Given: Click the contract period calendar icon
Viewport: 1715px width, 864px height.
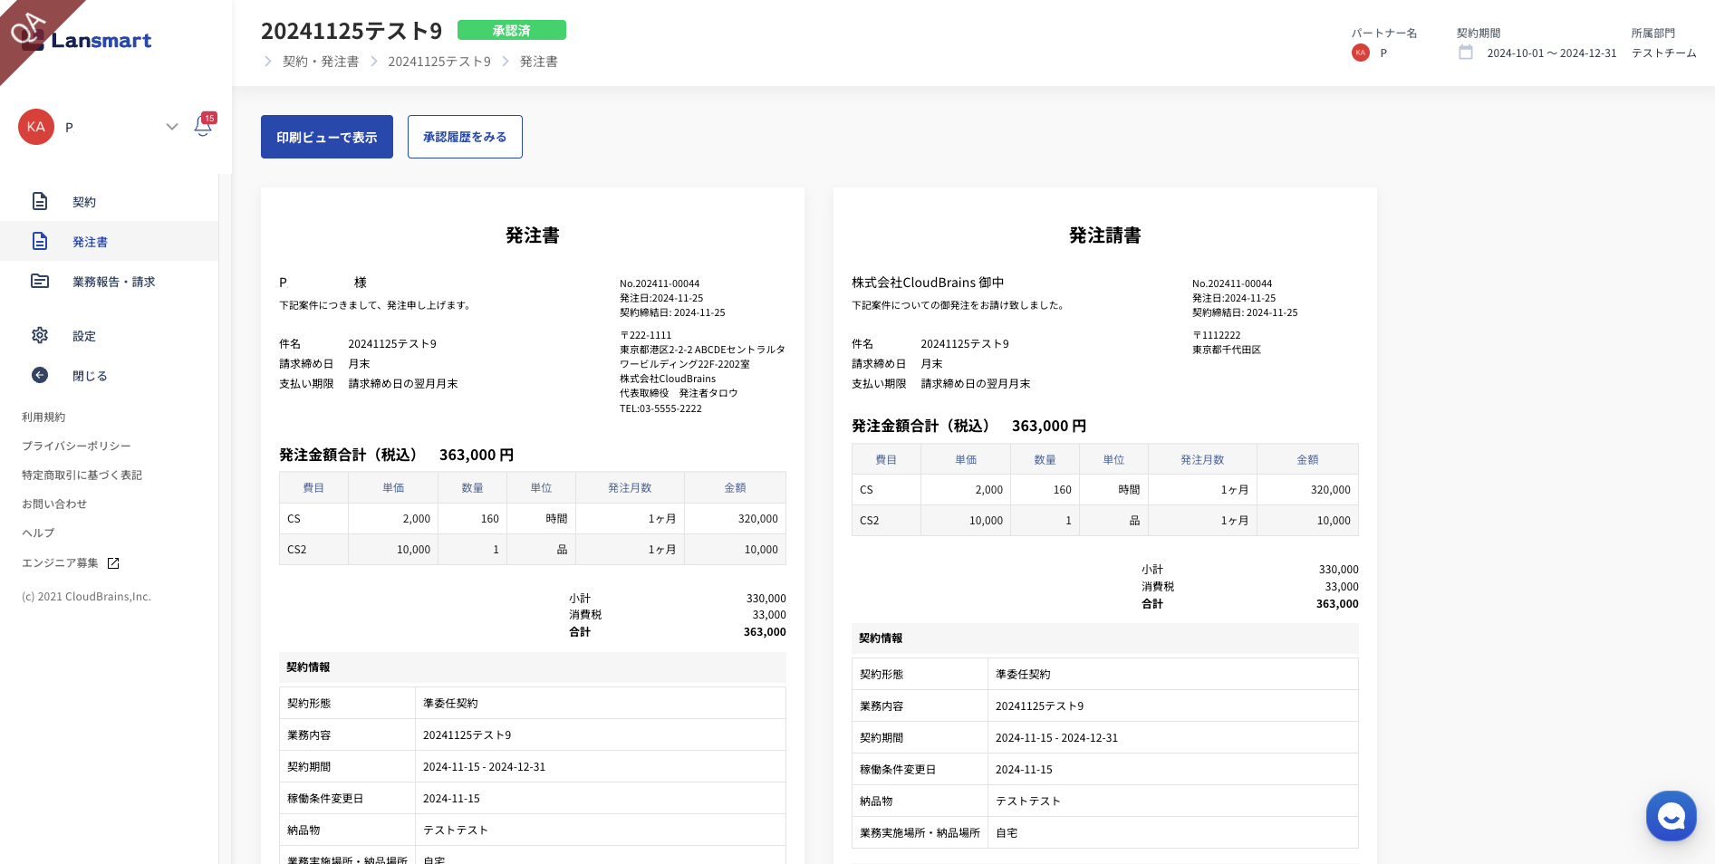Looking at the screenshot, I should pyautogui.click(x=1465, y=53).
